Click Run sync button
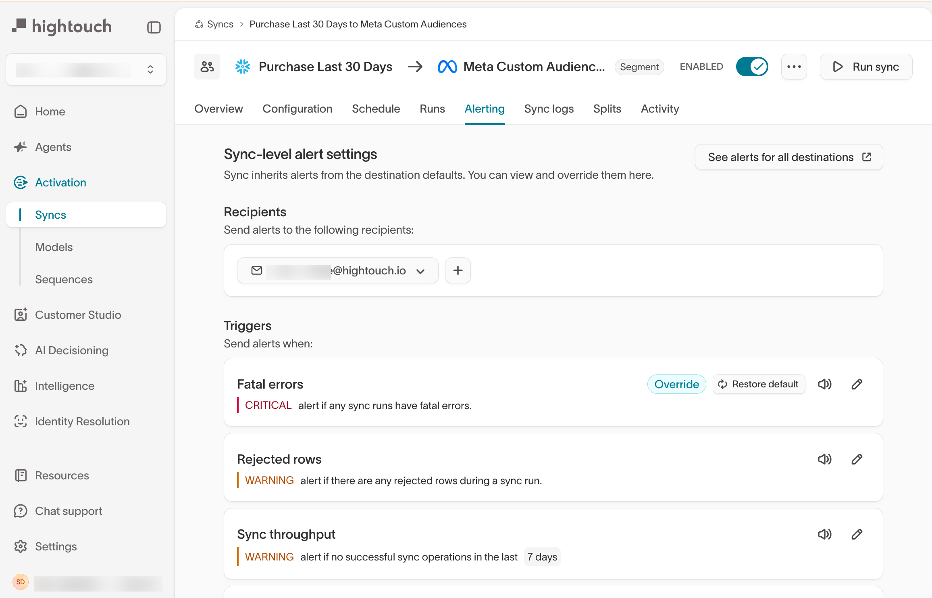Screen dimensions: 932x598 [x=866, y=67]
